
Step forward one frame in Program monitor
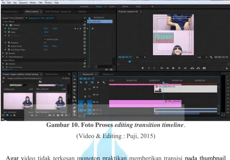click(179, 68)
